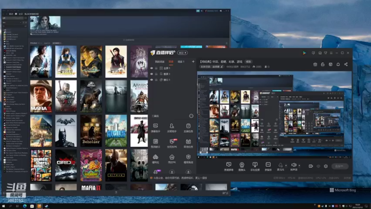371x209 pixels.
Task: Open BLACKSMOKE profile menu in Steam
Action: (32, 14)
